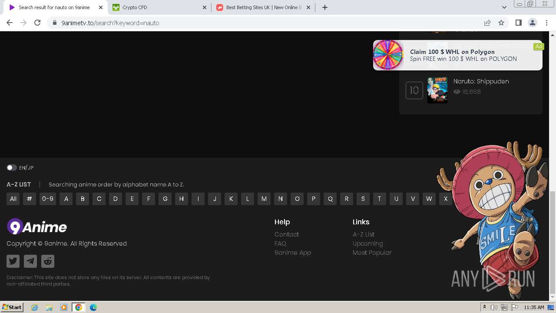Screen dimensions: 556x313
Task: Filter A-Z list by # symbol
Action: (x=30, y=199)
